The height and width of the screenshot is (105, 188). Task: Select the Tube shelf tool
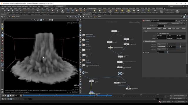(13, 11)
